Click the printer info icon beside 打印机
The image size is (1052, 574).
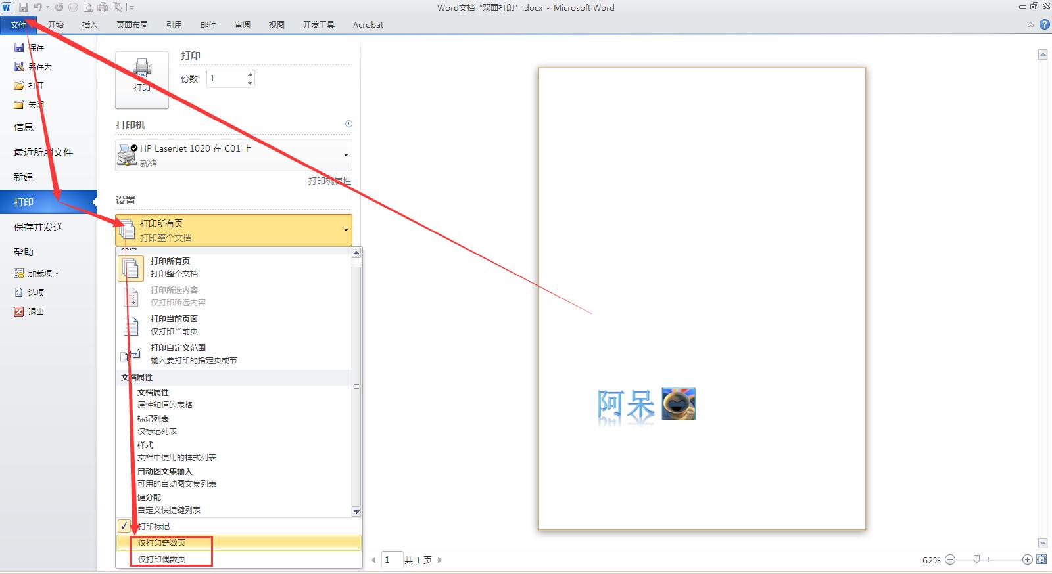[348, 123]
